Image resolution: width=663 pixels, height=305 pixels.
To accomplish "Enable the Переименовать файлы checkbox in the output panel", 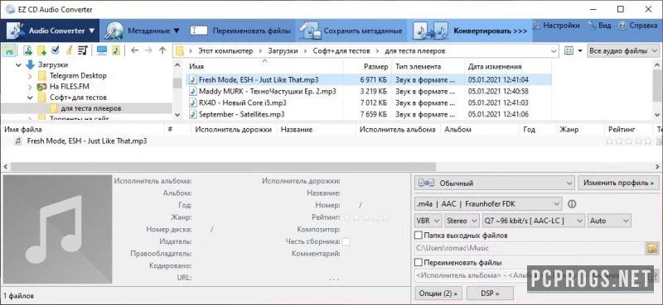I will coord(419,262).
